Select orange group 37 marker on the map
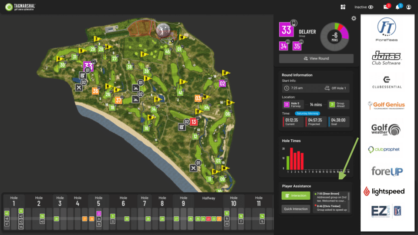The height and width of the screenshot is (235, 418). 118,100
